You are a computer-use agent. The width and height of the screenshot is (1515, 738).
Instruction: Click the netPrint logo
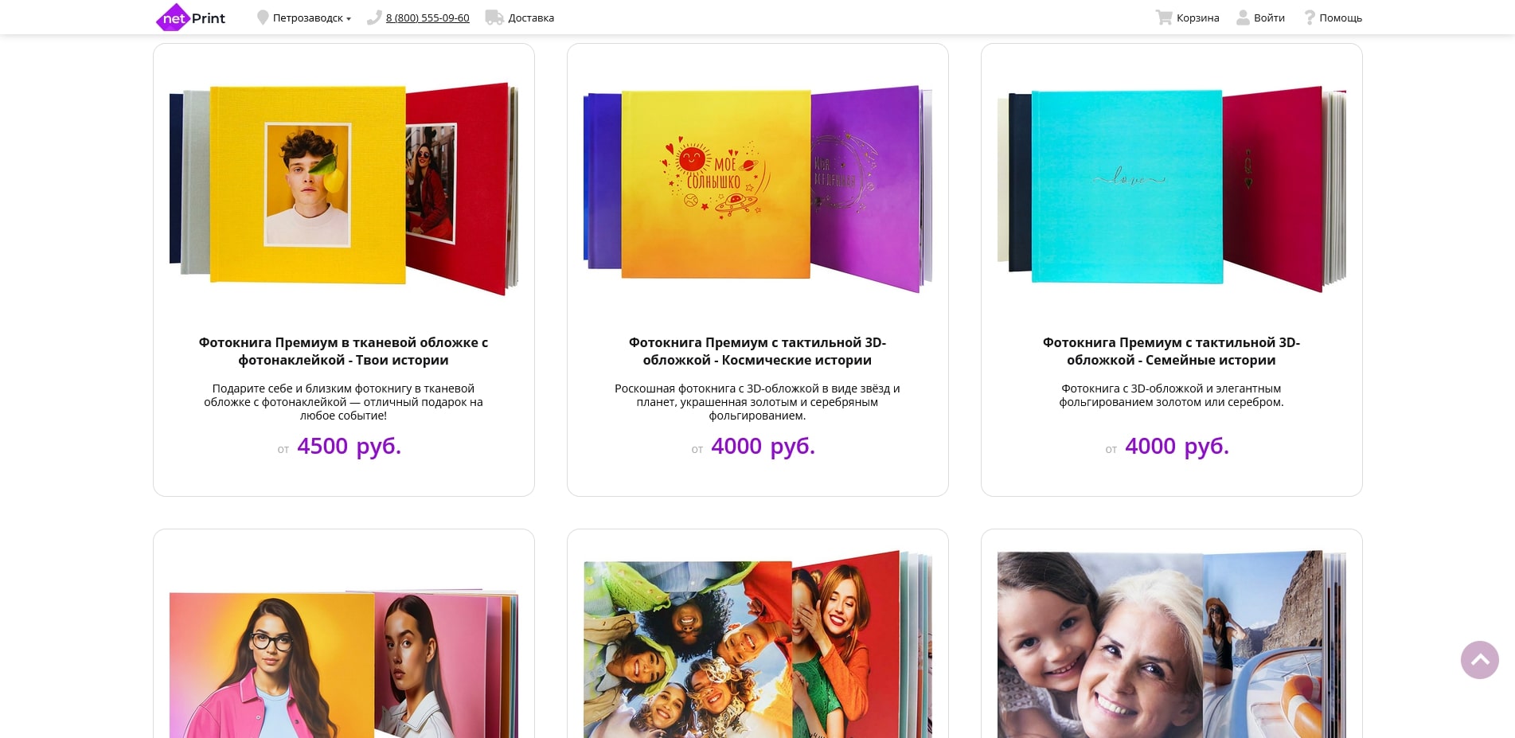coord(191,18)
